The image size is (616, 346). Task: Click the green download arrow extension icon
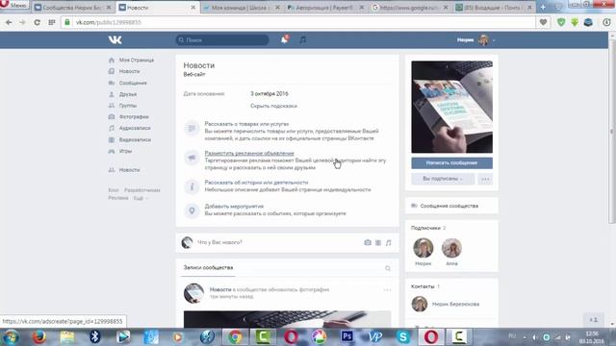click(575, 22)
